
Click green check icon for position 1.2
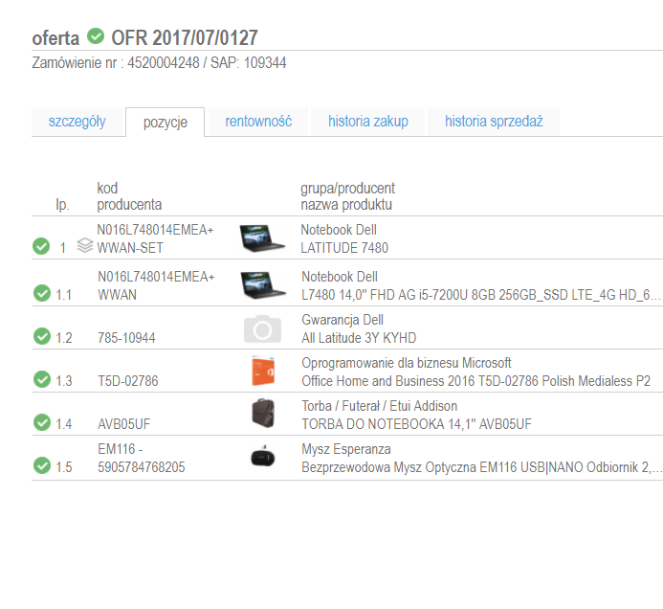[41, 336]
